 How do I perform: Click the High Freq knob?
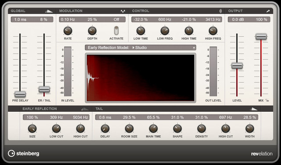[213, 31]
